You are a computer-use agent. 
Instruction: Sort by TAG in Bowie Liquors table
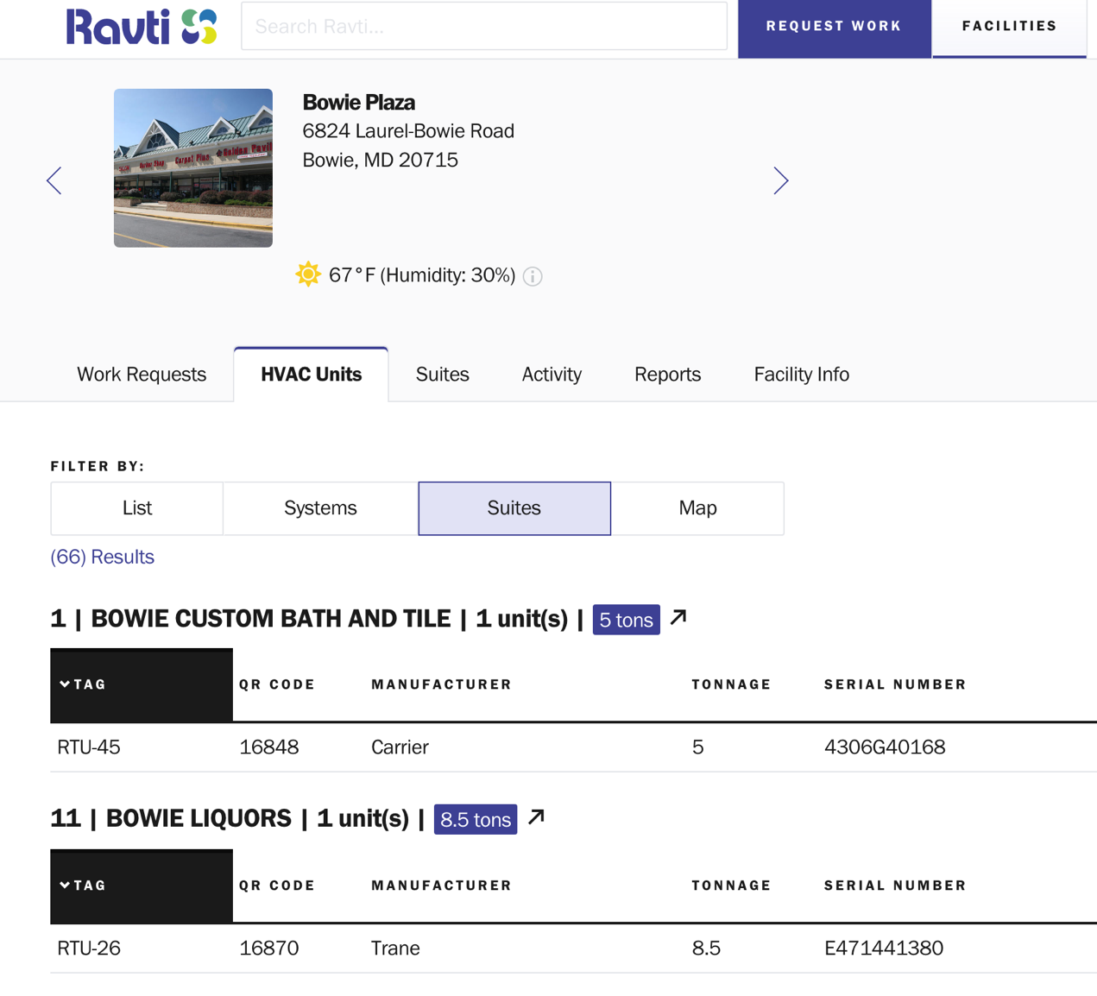click(142, 886)
